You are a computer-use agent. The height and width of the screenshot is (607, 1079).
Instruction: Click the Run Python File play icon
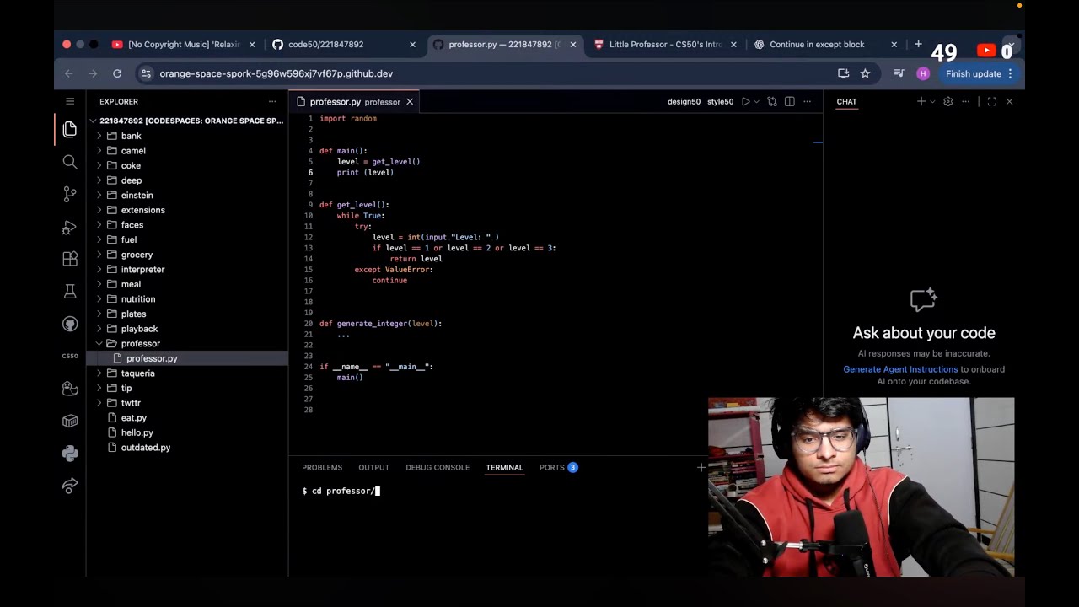745,101
